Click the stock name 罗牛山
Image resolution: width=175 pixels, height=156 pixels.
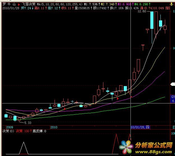coord(8,4)
